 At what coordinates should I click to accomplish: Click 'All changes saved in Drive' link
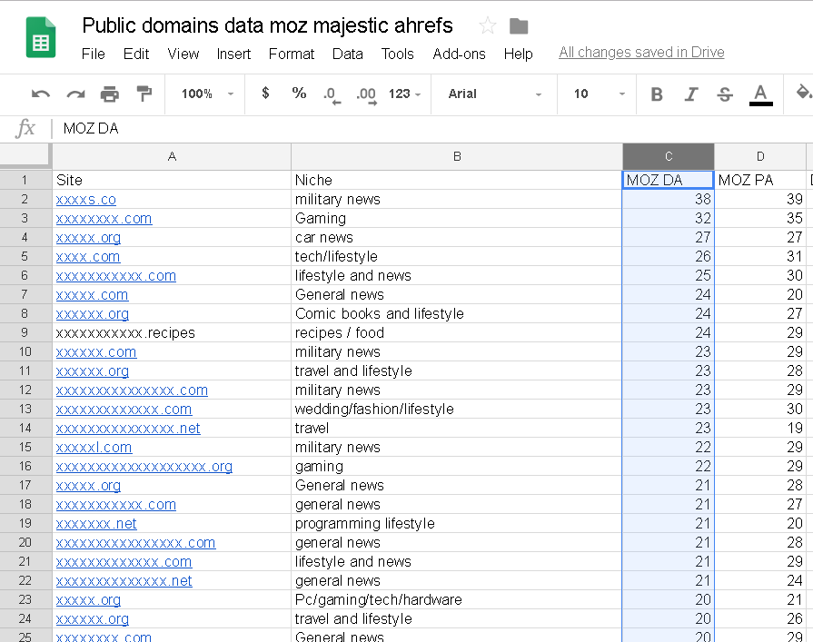[x=641, y=52]
